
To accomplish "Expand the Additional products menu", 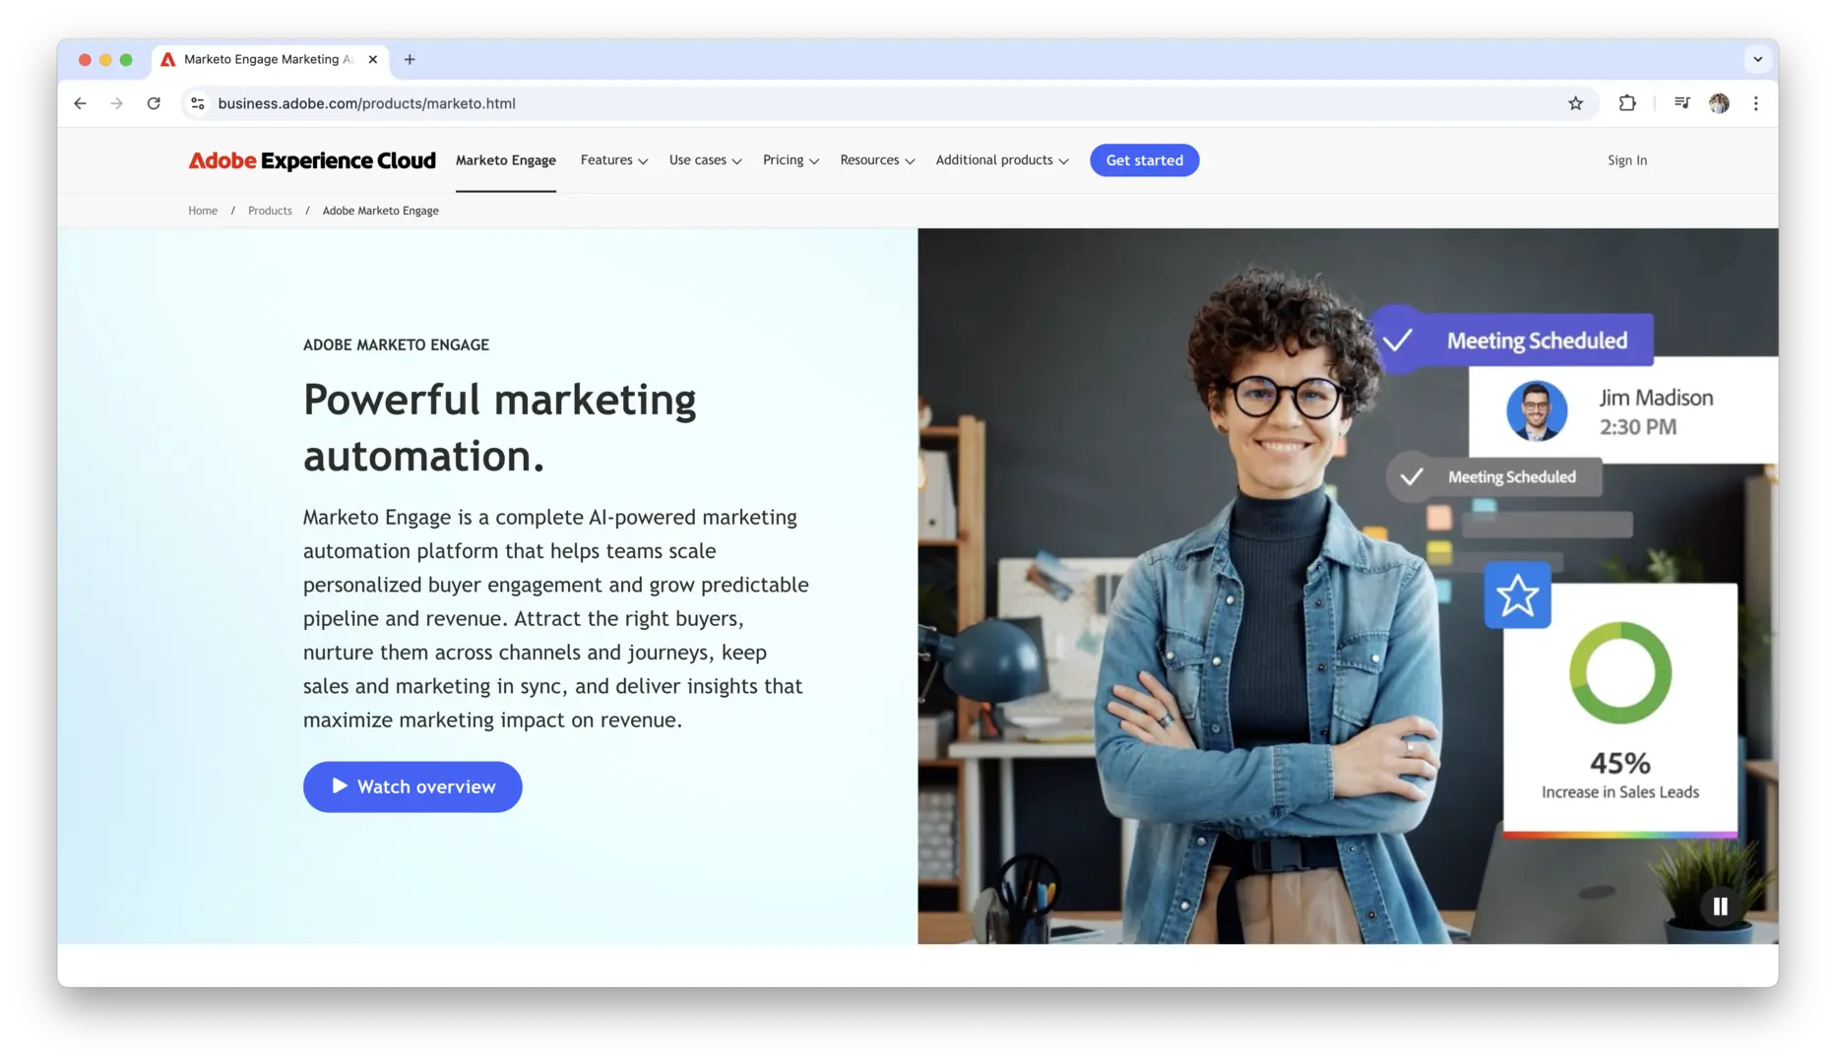I will pyautogui.click(x=1002, y=160).
